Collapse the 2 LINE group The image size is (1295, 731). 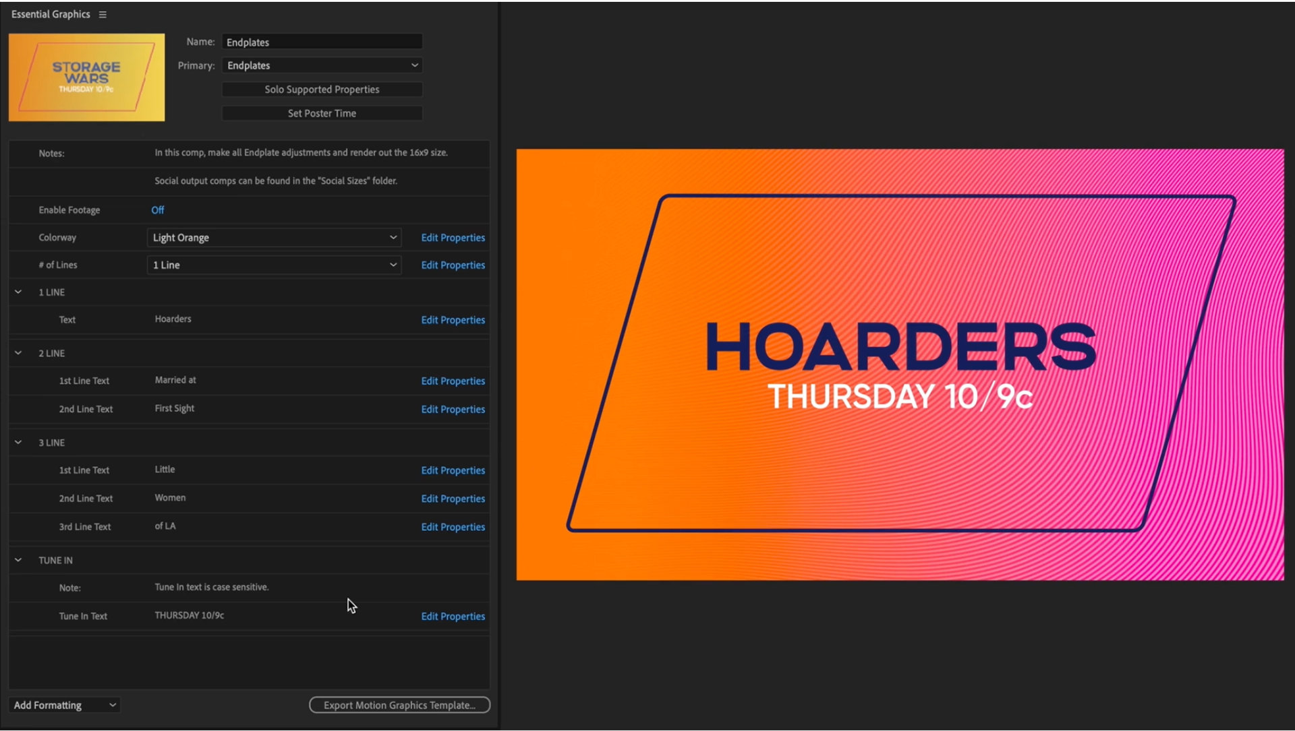click(18, 353)
